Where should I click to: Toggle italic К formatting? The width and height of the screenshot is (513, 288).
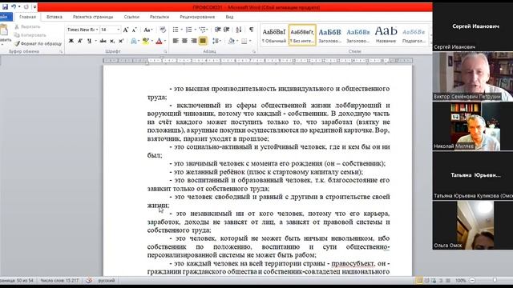click(80, 41)
